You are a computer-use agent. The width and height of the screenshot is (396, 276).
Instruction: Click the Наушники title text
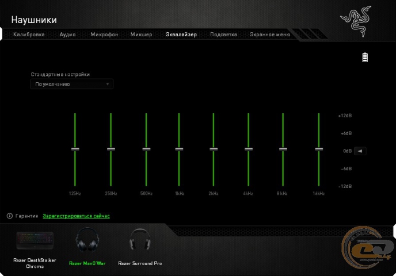point(34,20)
